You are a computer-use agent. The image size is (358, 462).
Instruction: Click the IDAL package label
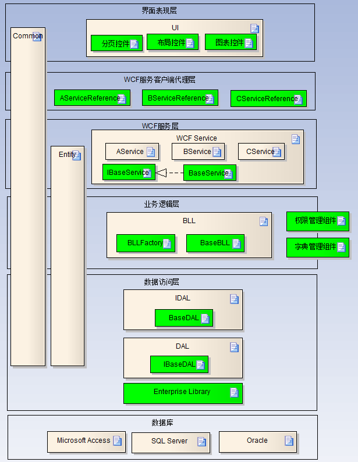182,298
